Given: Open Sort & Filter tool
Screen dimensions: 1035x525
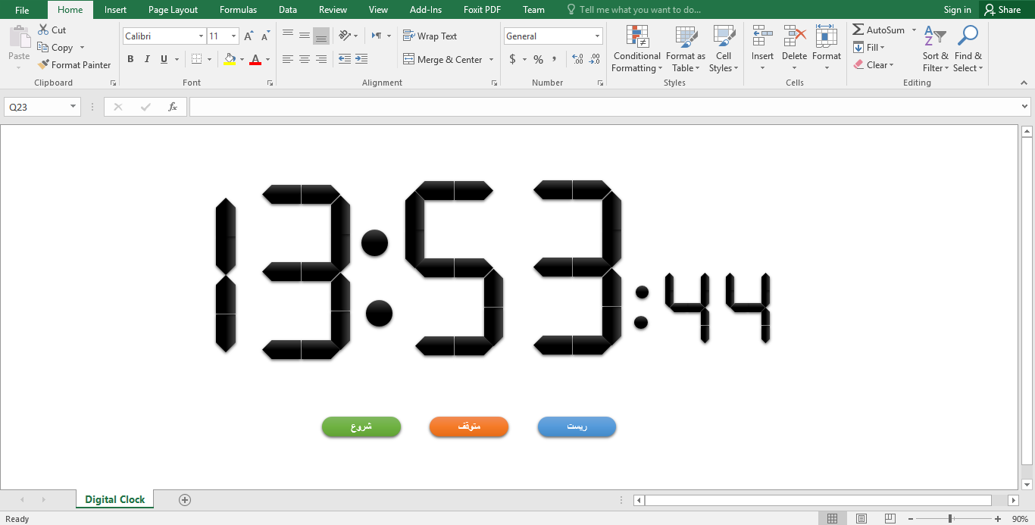Looking at the screenshot, I should [935, 49].
